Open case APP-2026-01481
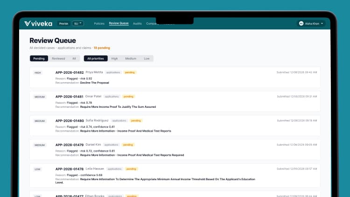Screen dimensions: 350x197 69,97
